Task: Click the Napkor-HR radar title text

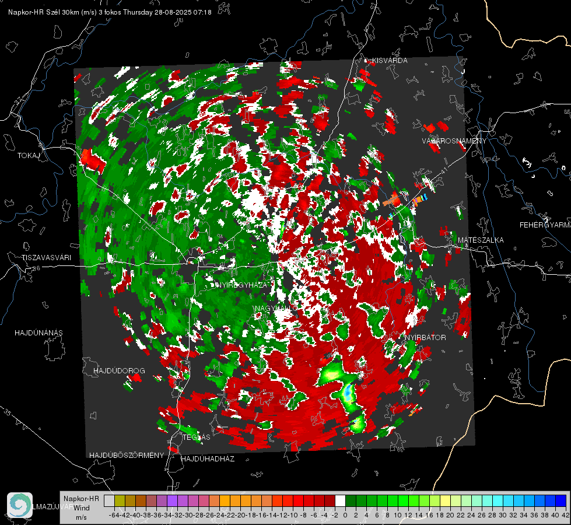Action: point(110,12)
